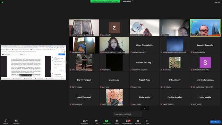Select the 'zoom baa02' participant tile

(114, 28)
